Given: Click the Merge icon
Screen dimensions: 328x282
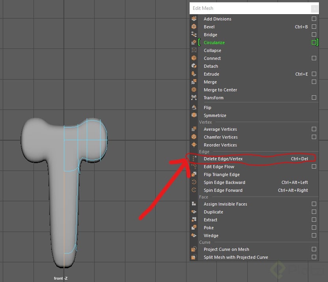Looking at the screenshot, I should click(x=194, y=82).
